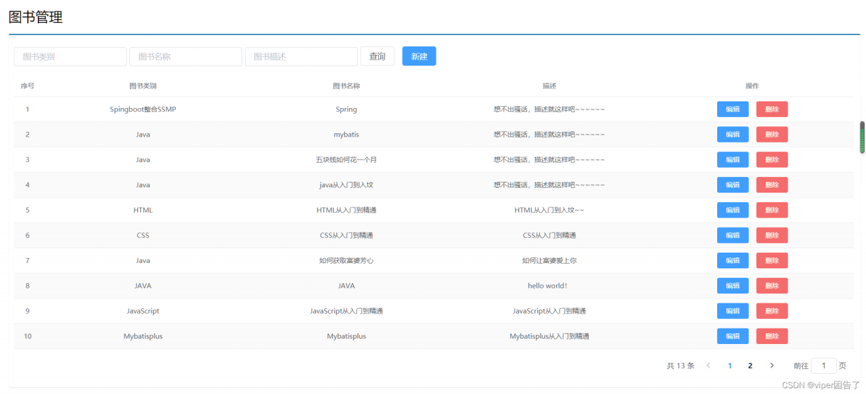Edit the hello world! book row
The height and width of the screenshot is (394, 866).
(x=733, y=286)
